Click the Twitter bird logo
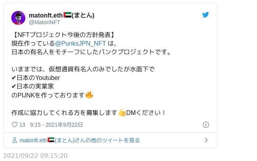Viewport: 257px width, 161px height. [x=206, y=15]
